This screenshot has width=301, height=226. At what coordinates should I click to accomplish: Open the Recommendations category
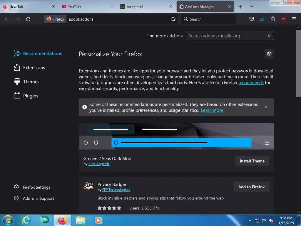(38, 54)
